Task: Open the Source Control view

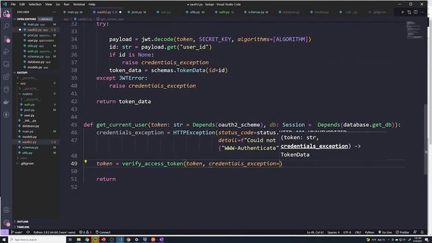Action: coord(6,39)
